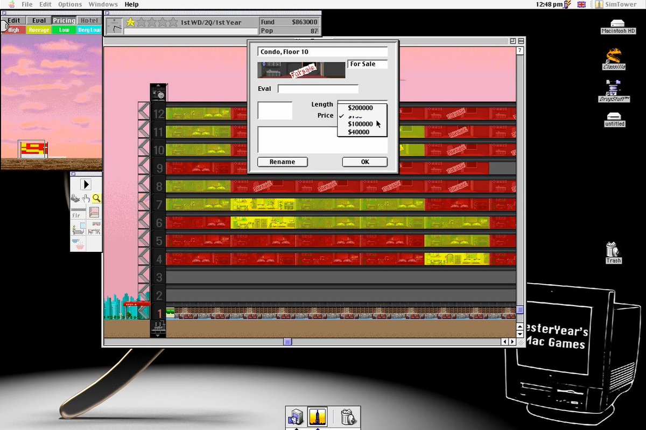The width and height of the screenshot is (646, 430).
Task: Click the Low pricing legend swatch
Action: [64, 30]
